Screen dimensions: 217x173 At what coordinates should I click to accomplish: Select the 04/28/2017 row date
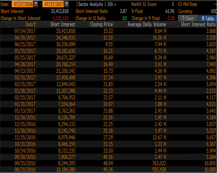tap(25, 64)
